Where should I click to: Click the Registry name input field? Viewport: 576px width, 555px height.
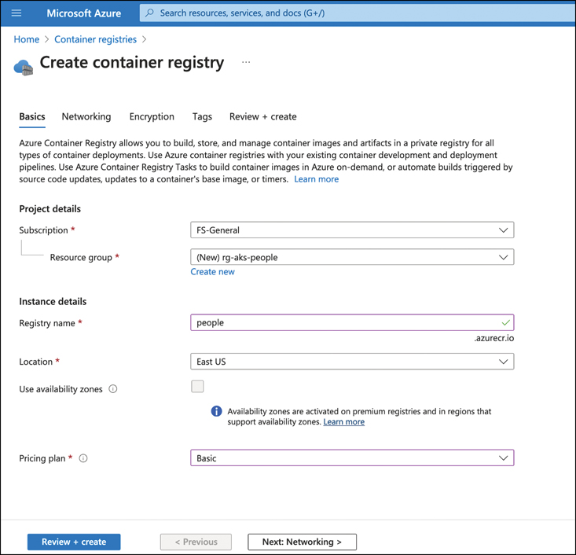click(346, 322)
